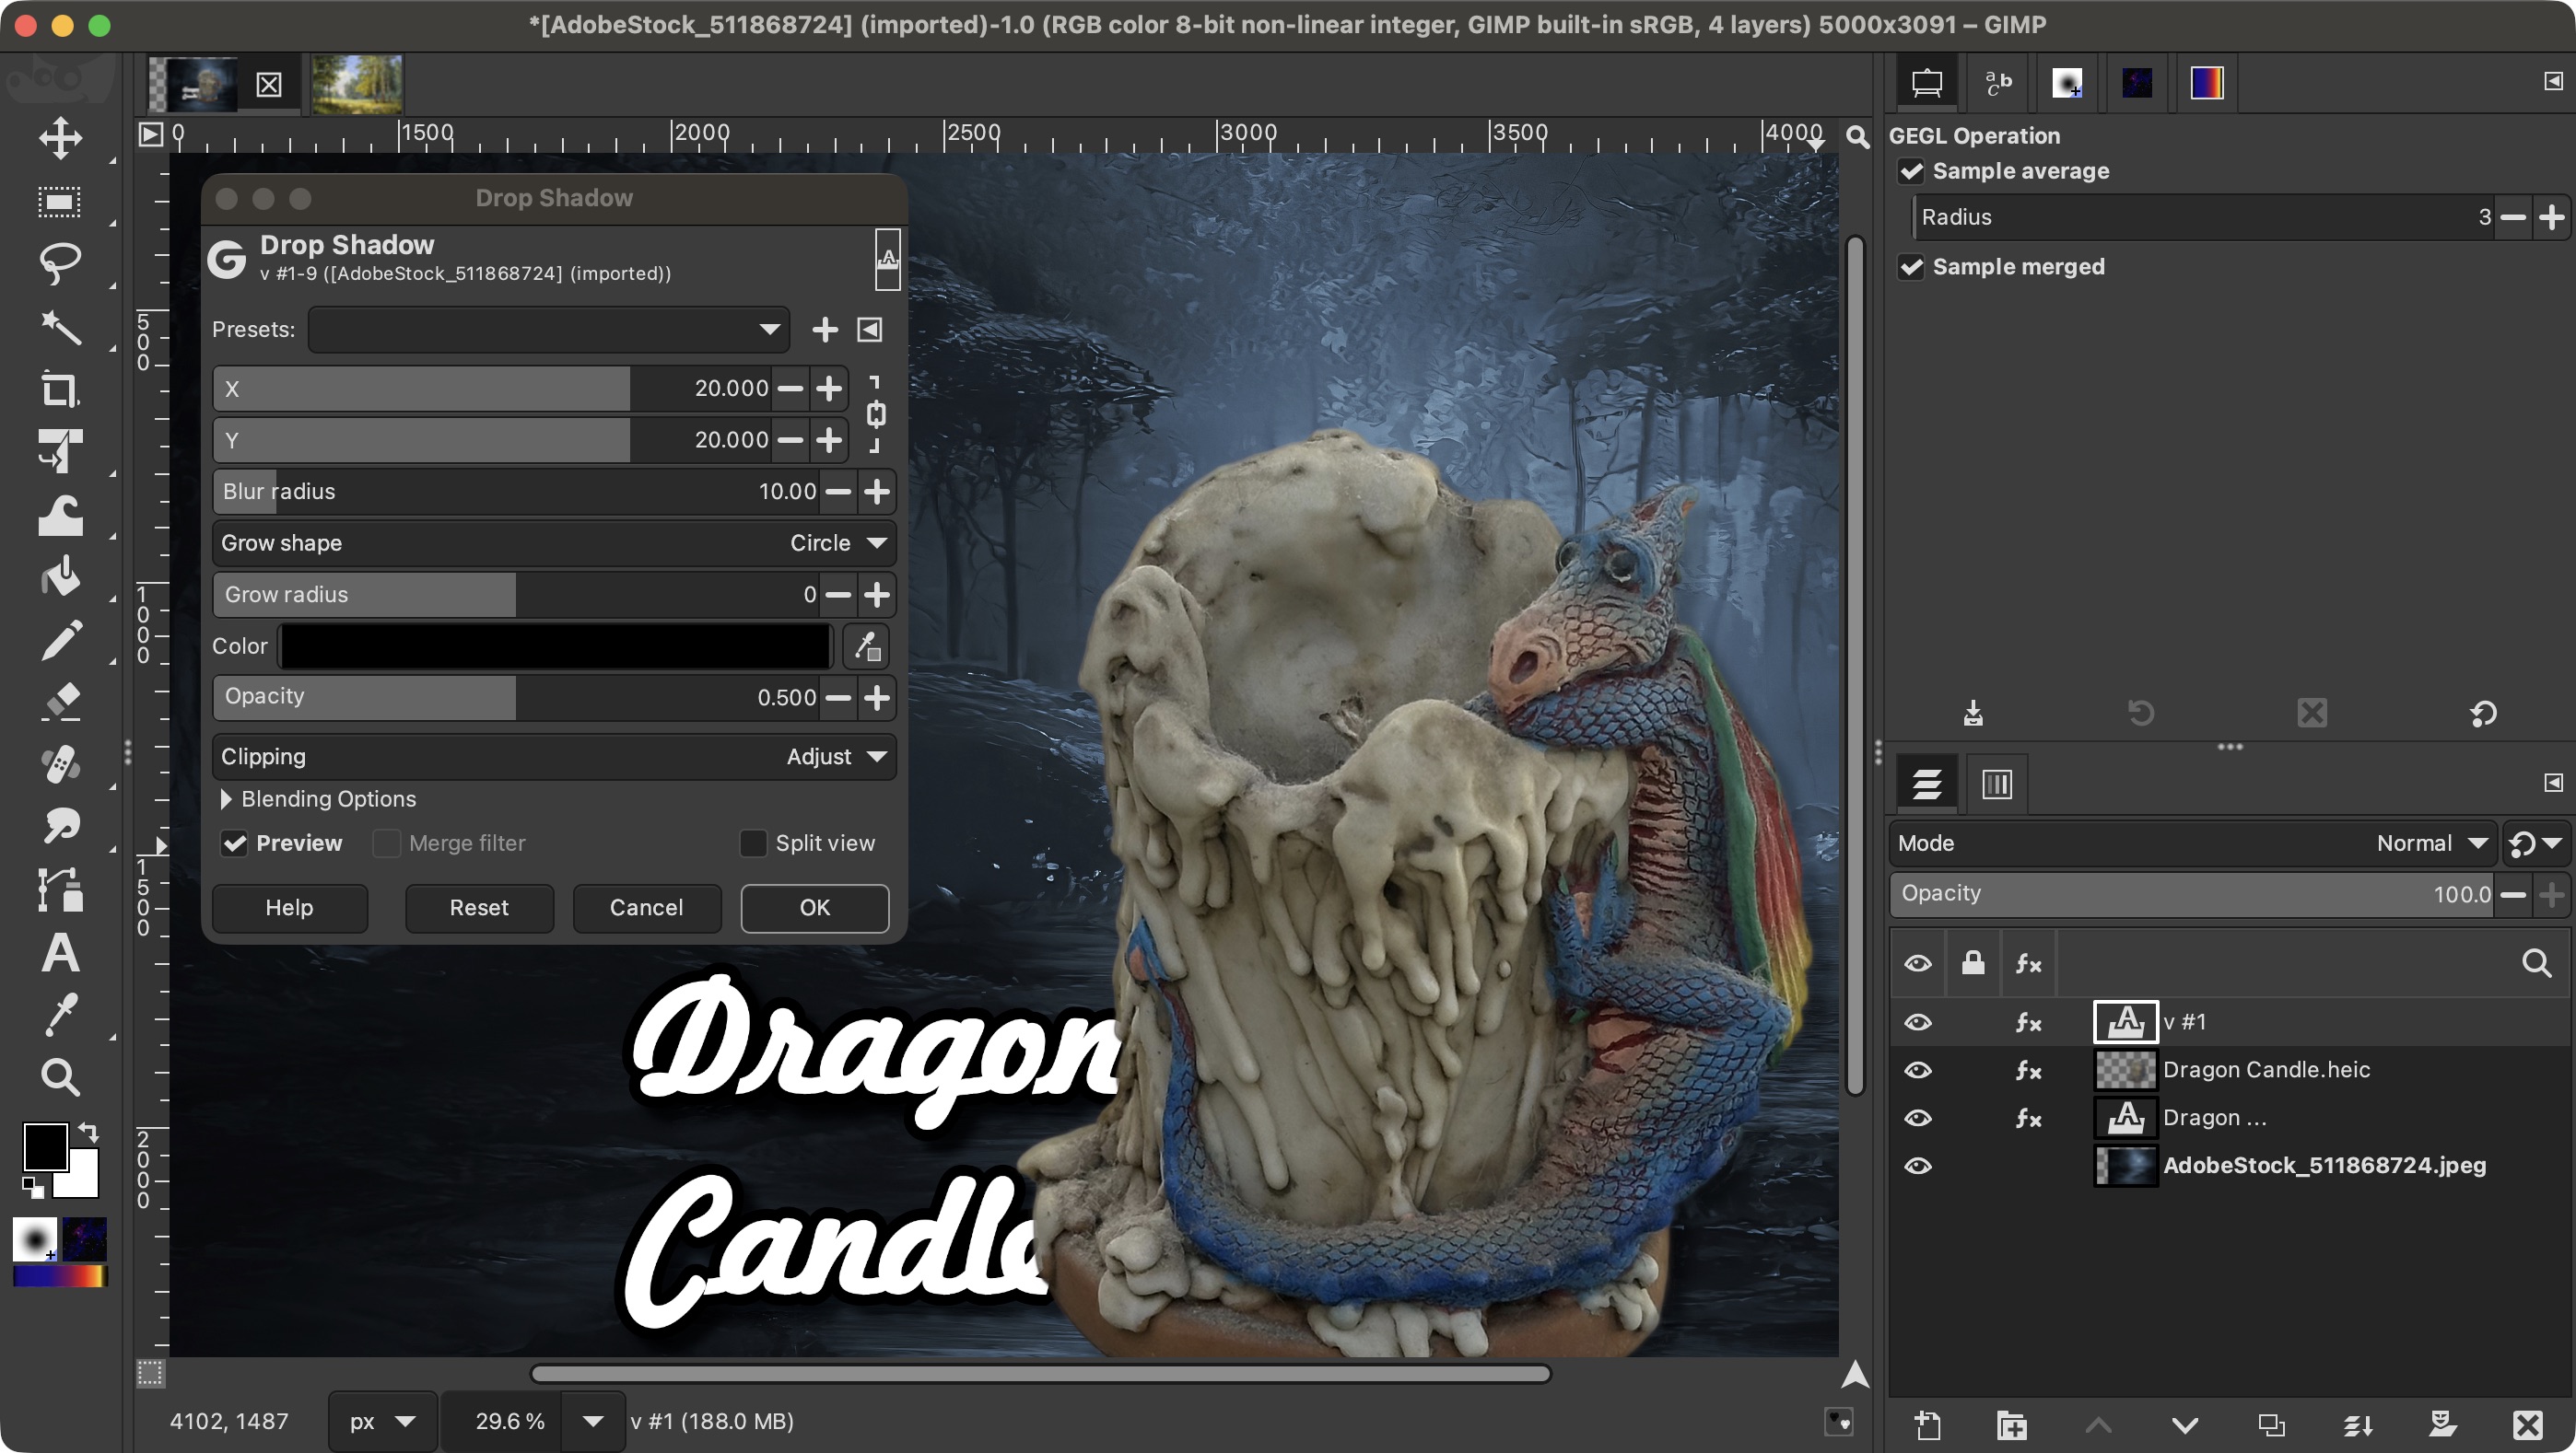Screen dimensions: 2576x1453
Task: Increase Blur radius with plus button
Action: [x=876, y=492]
